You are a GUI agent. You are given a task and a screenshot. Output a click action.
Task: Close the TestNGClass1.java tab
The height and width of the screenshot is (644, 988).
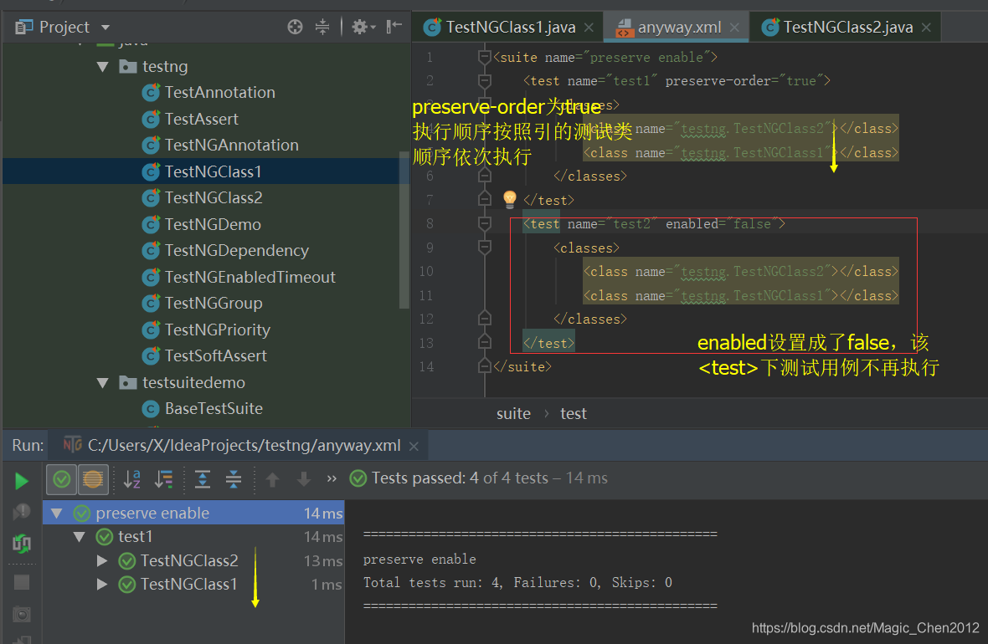click(x=589, y=27)
